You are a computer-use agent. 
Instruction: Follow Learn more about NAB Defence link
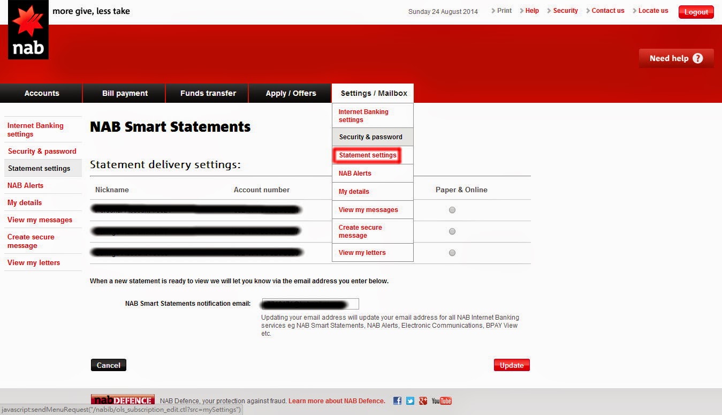(x=337, y=401)
